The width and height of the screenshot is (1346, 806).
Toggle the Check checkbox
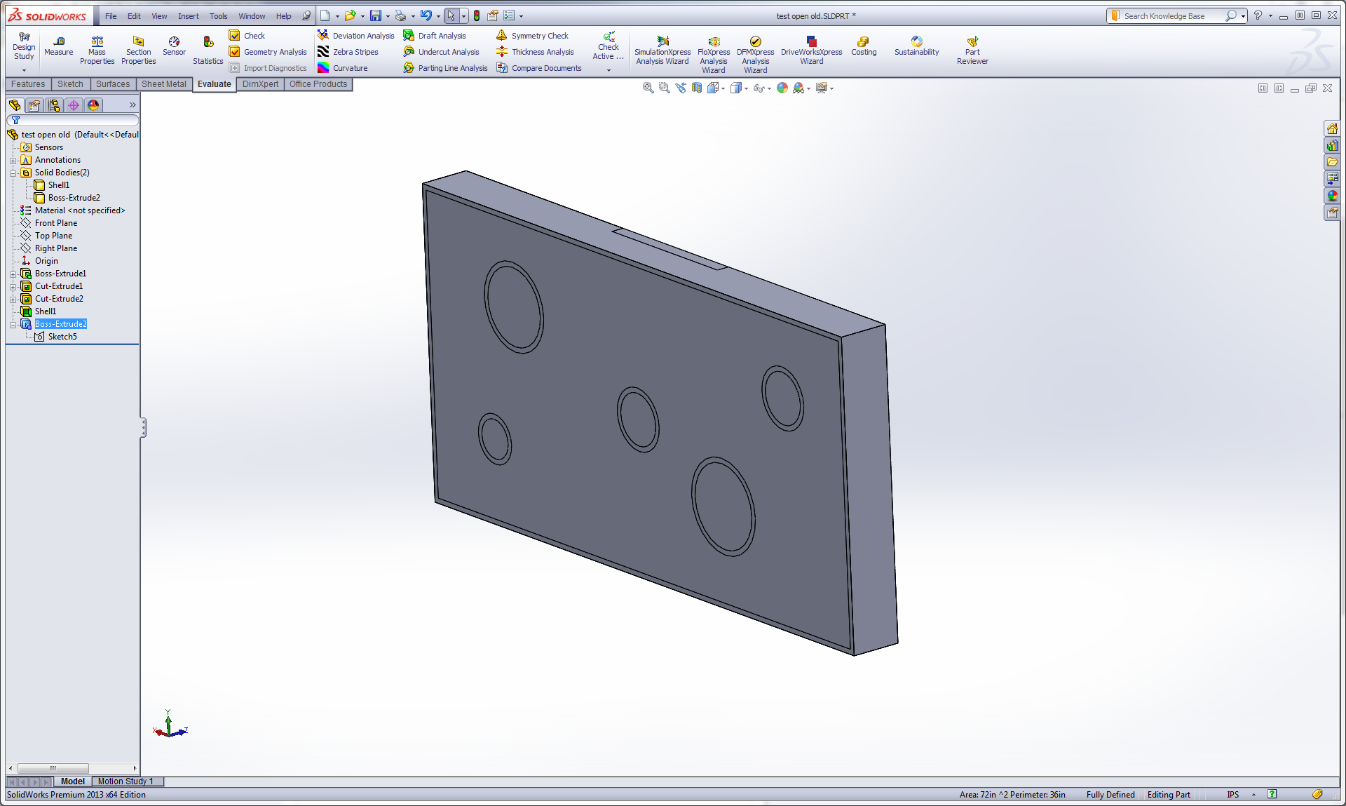235,36
